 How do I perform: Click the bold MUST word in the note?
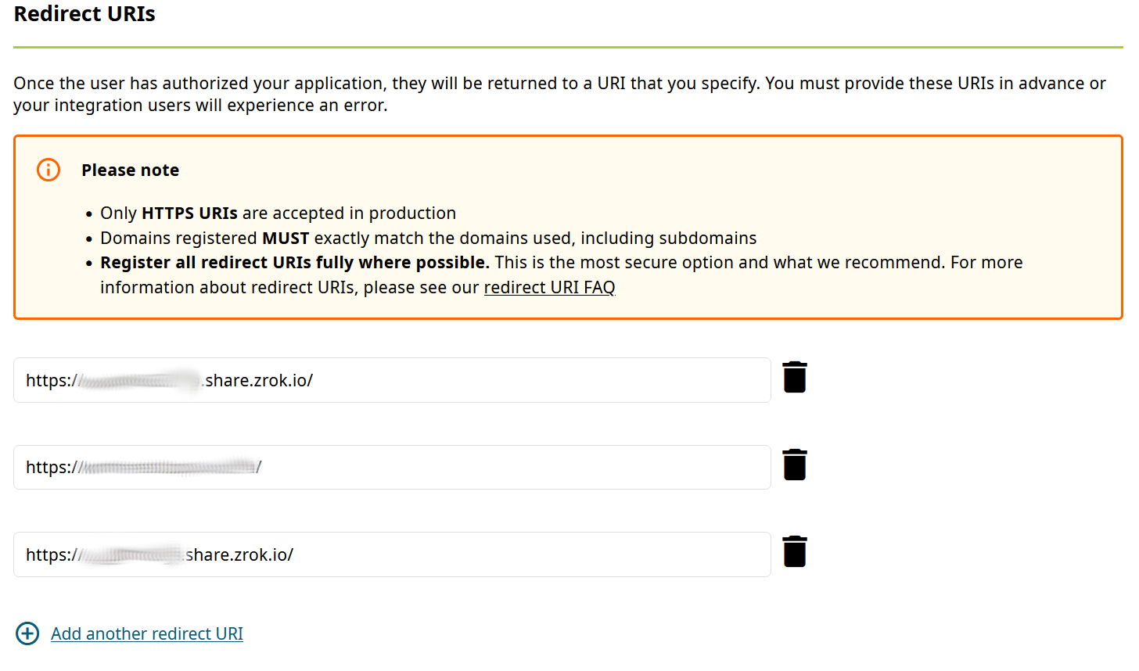pos(286,238)
